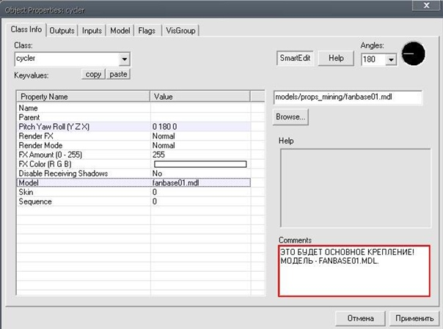Image resolution: width=443 pixels, height=329 pixels.
Task: Click the empty Help text area
Action: 356,188
